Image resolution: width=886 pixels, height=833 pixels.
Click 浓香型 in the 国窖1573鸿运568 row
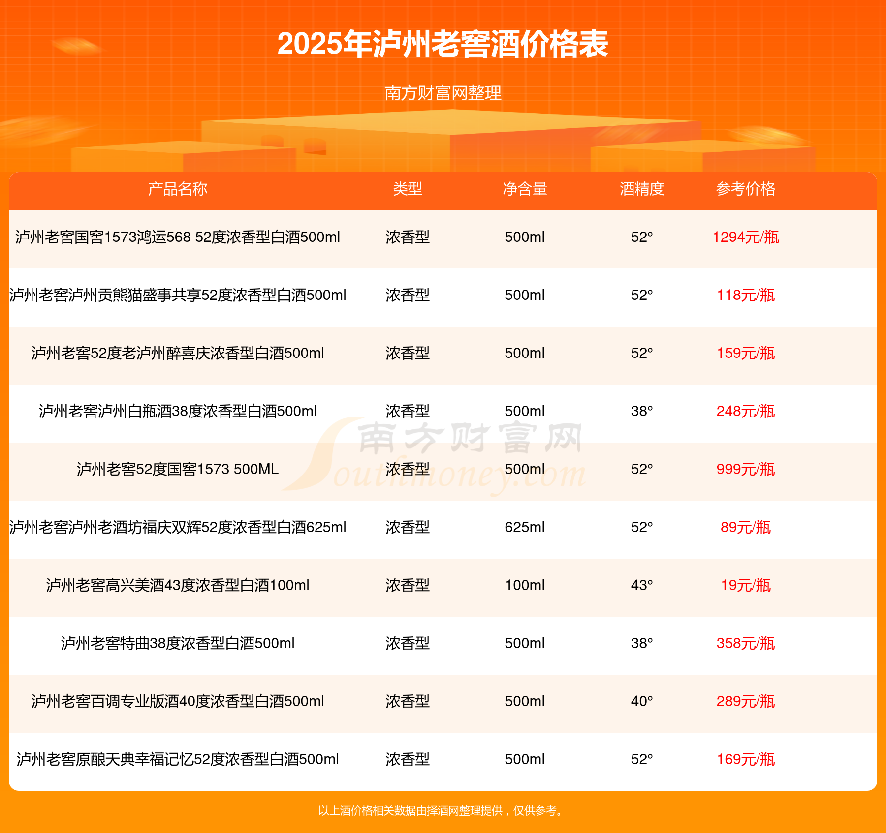click(408, 237)
